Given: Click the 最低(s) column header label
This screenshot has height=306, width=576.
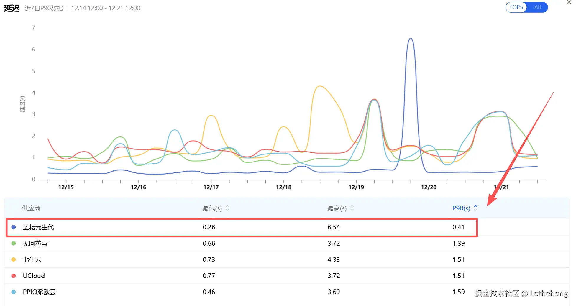Looking at the screenshot, I should 212,208.
